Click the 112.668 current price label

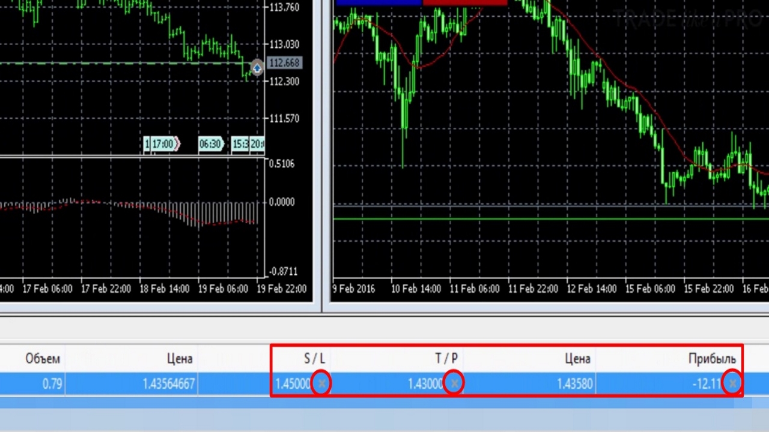pyautogui.click(x=284, y=63)
